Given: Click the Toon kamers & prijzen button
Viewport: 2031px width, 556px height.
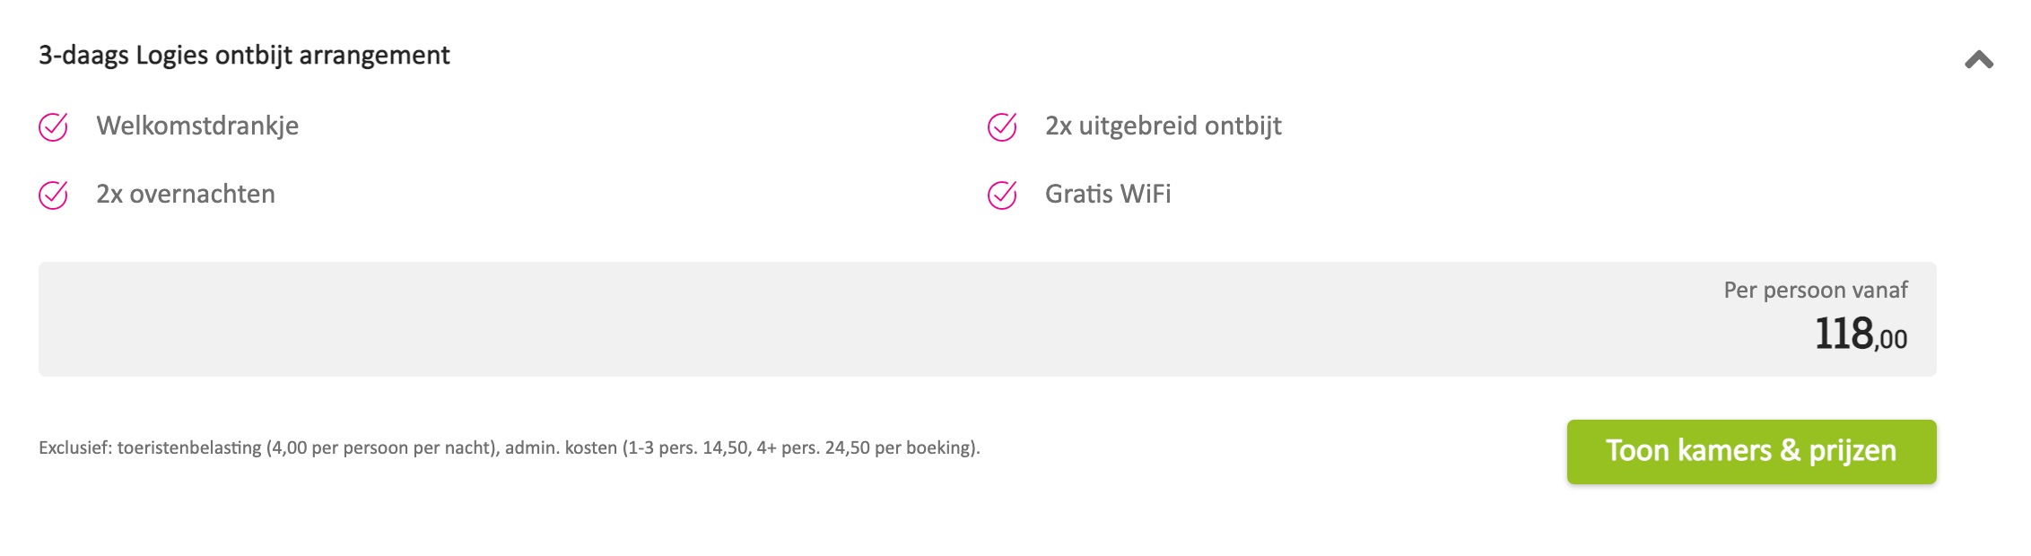Looking at the screenshot, I should pyautogui.click(x=1751, y=452).
